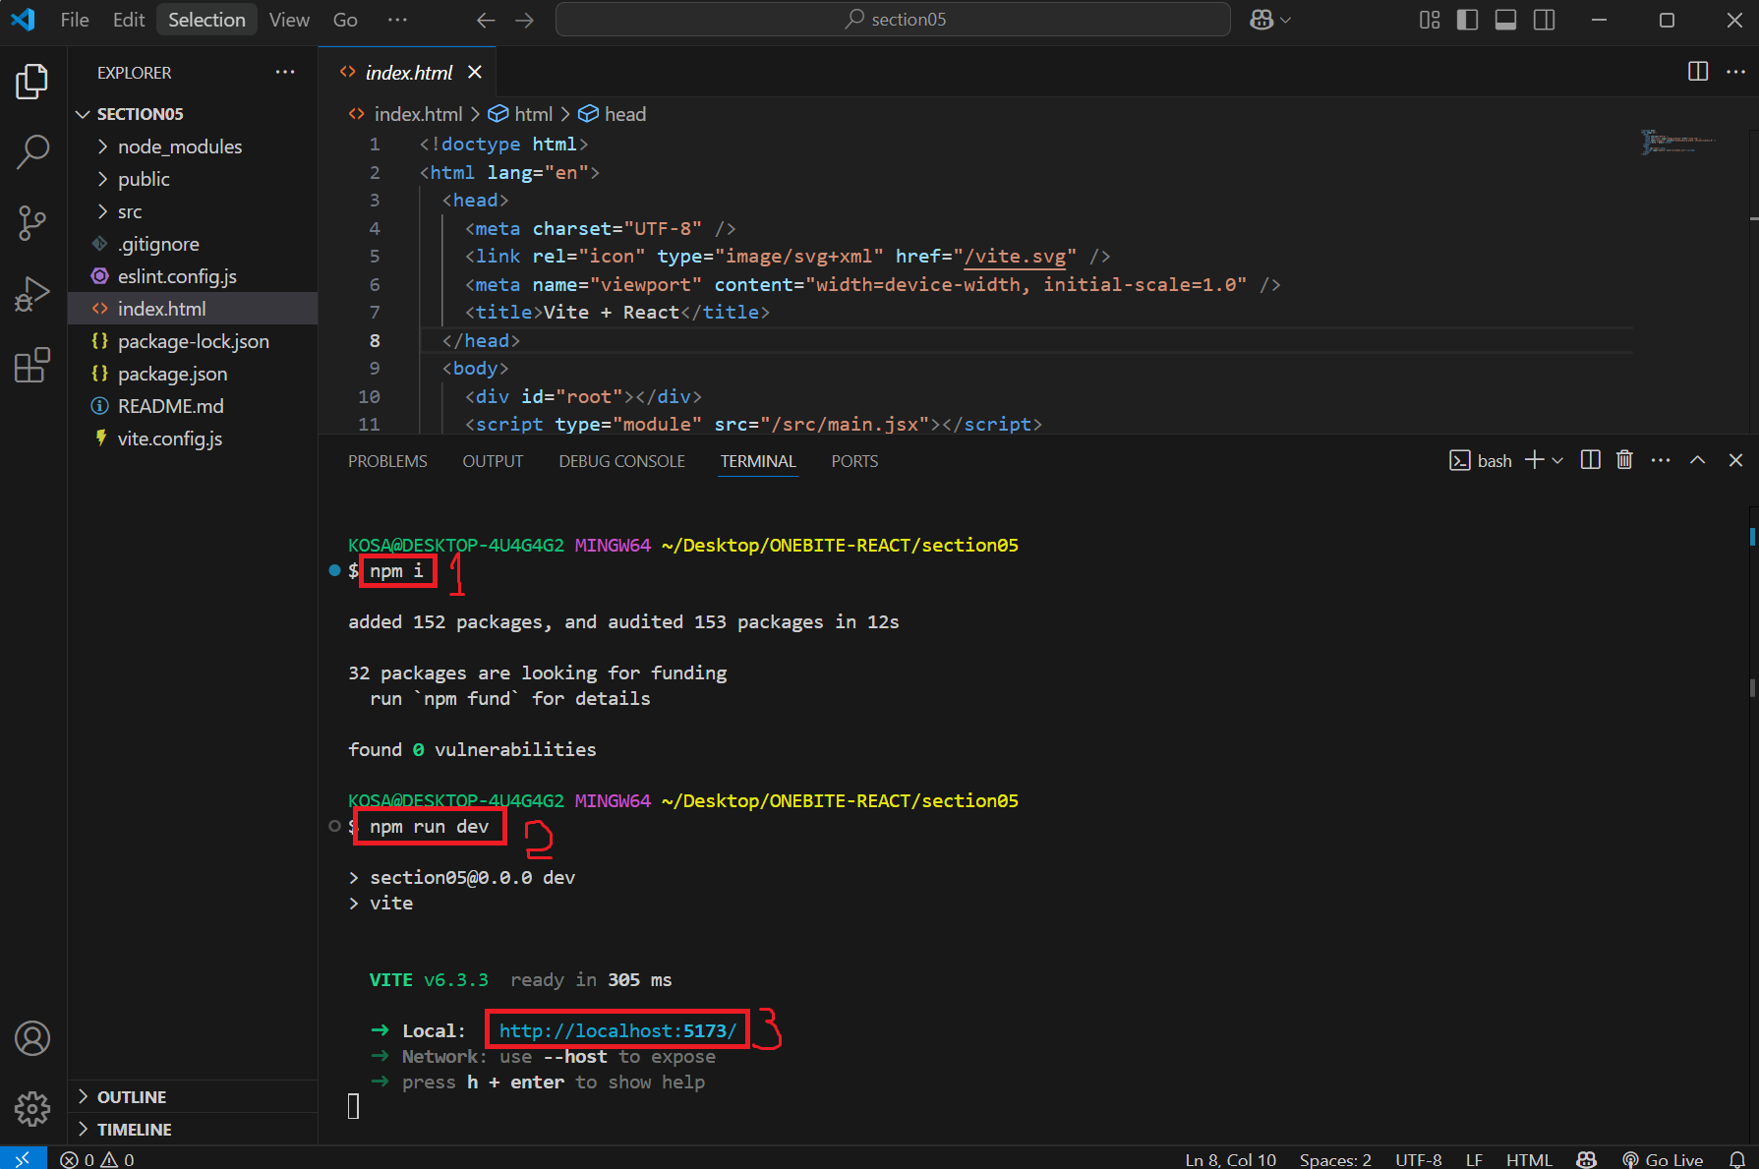The image size is (1759, 1169).
Task: Open the Explorer view in activity bar
Action: click(x=32, y=82)
